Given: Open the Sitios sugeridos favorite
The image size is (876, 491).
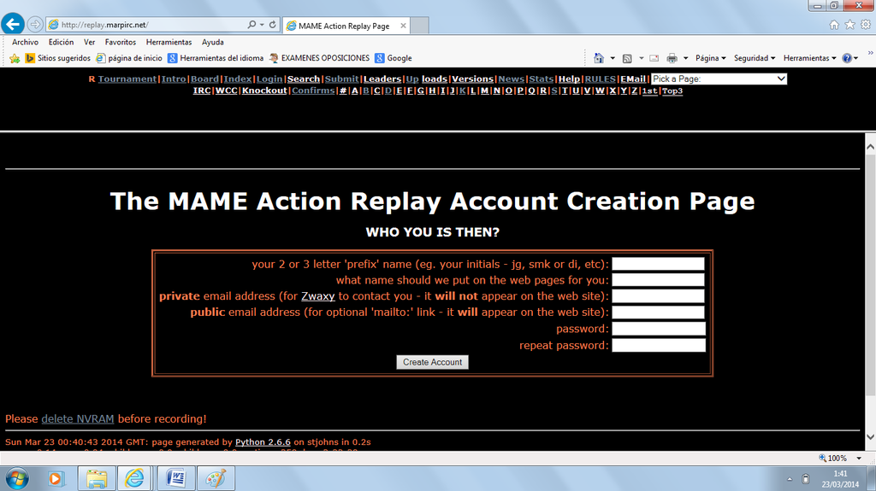Looking at the screenshot, I should click(58, 58).
